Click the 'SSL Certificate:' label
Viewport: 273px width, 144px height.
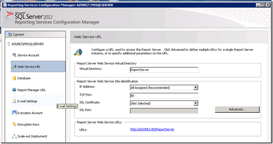pos(90,102)
